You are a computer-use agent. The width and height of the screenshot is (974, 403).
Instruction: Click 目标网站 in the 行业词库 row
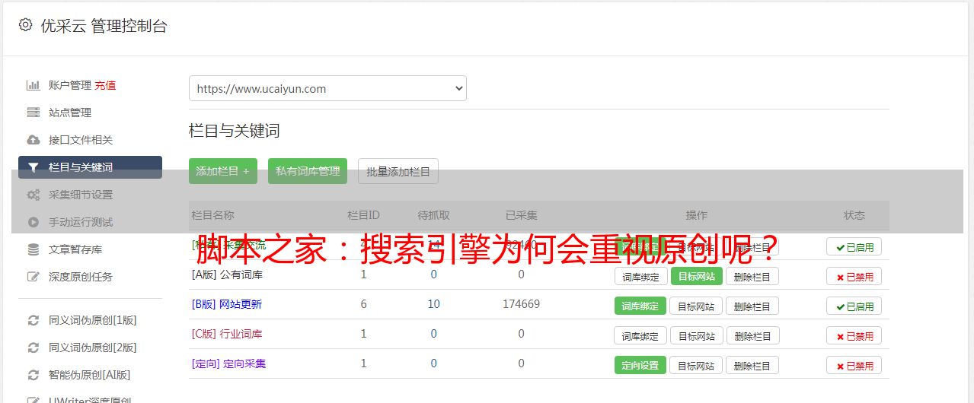point(696,335)
